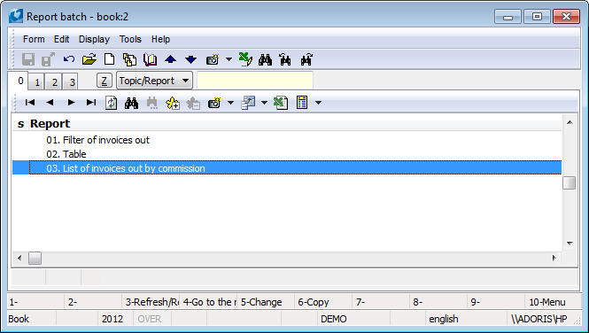Open the dropdown beside the yellow column icon
Screen dimensions: 589x333
(318, 103)
